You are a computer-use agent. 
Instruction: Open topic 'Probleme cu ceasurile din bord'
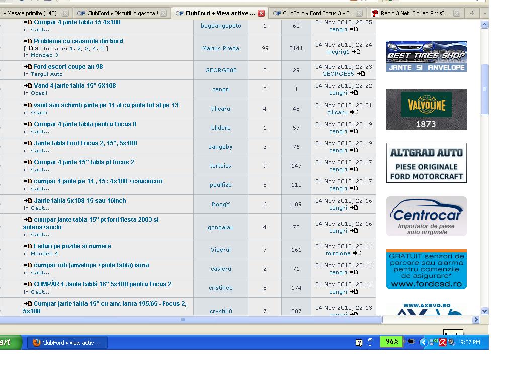[78, 41]
